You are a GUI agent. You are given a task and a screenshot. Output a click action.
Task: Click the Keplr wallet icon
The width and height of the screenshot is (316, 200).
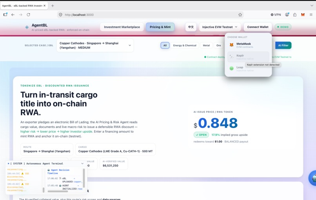coord(232,57)
